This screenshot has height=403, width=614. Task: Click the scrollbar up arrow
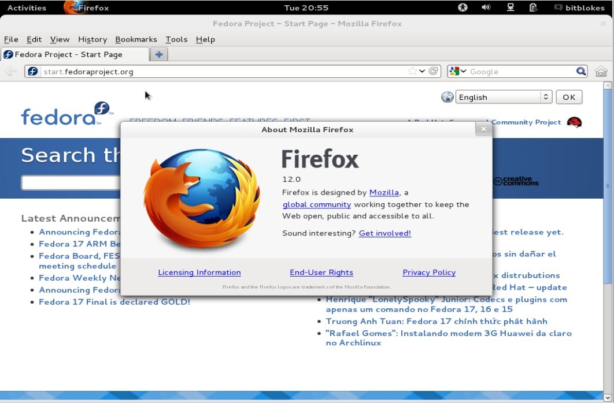coord(608,85)
